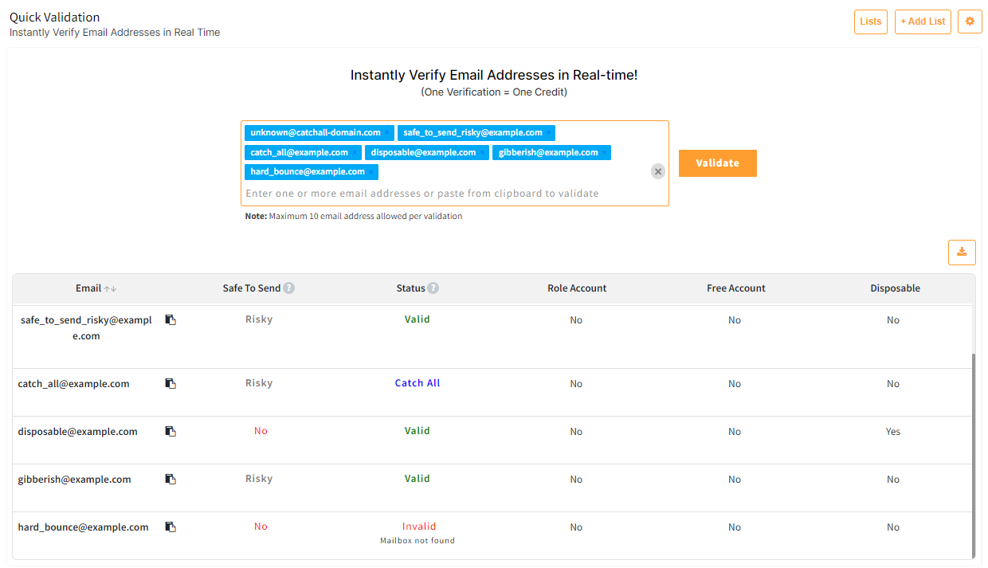Screen dimensions: 988x568
Task: Click Valid status in safe_to_send_risky row
Action: (418, 319)
